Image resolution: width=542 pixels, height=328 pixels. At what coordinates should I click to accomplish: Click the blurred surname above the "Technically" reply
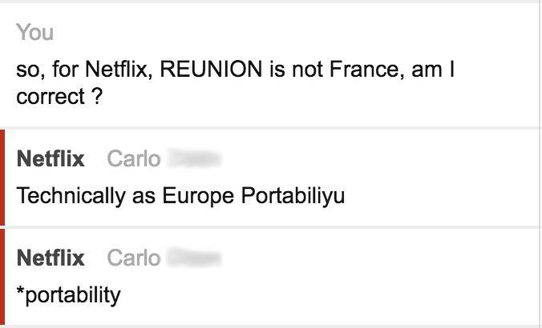click(x=192, y=158)
